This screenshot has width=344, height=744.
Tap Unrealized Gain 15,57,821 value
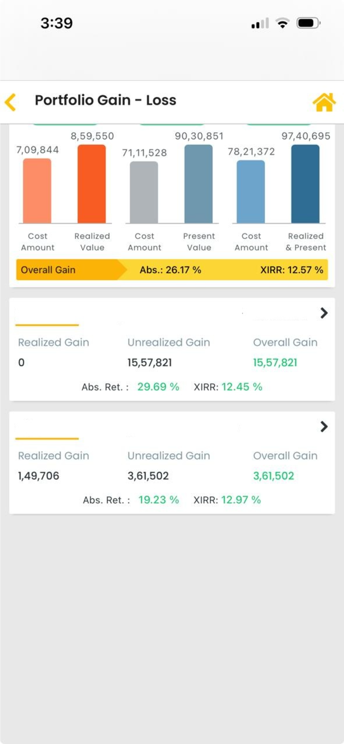150,363
